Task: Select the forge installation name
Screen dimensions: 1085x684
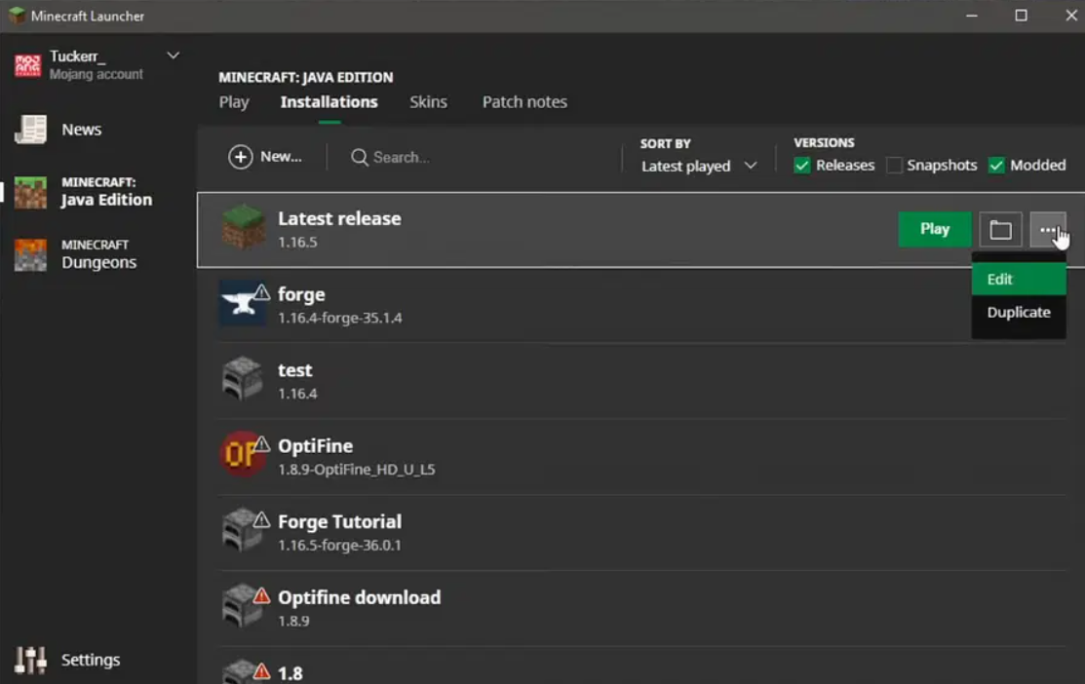Action: coord(301,294)
